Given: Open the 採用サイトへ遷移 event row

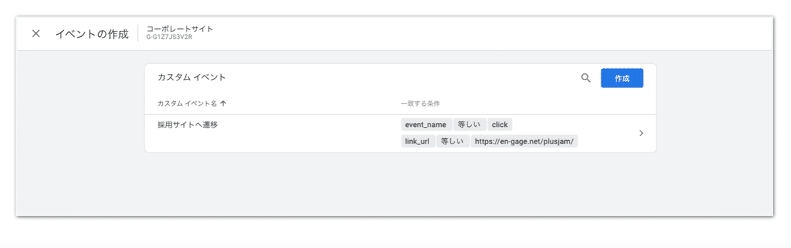Looking at the screenshot, I should 400,134.
